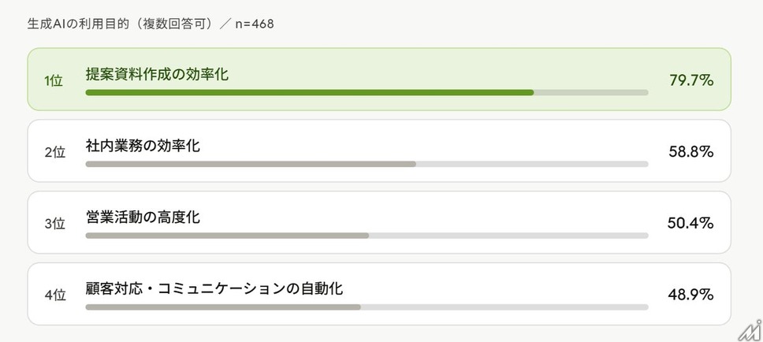The height and width of the screenshot is (342, 763).
Task: Click the n=468 sample size text
Action: 254,23
